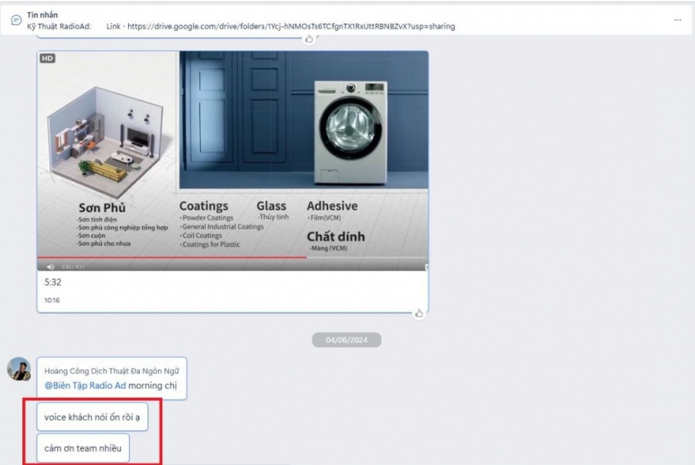Click the 04/06/2024 date separator

(x=346, y=340)
